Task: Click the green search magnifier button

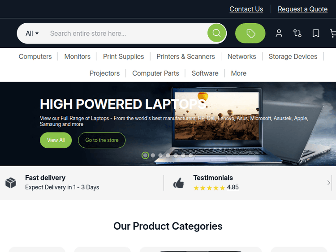Action: point(216,33)
